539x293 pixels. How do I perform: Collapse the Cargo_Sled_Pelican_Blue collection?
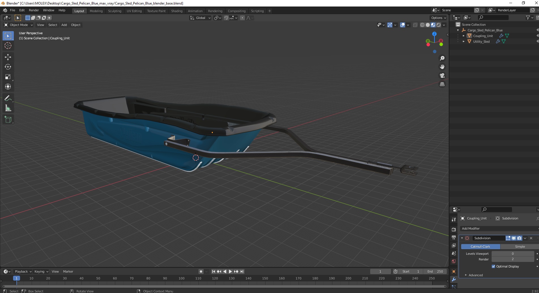[458, 30]
